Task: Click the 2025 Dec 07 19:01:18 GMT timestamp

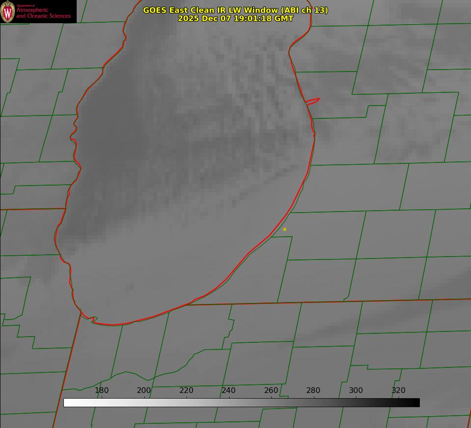Action: (236, 18)
